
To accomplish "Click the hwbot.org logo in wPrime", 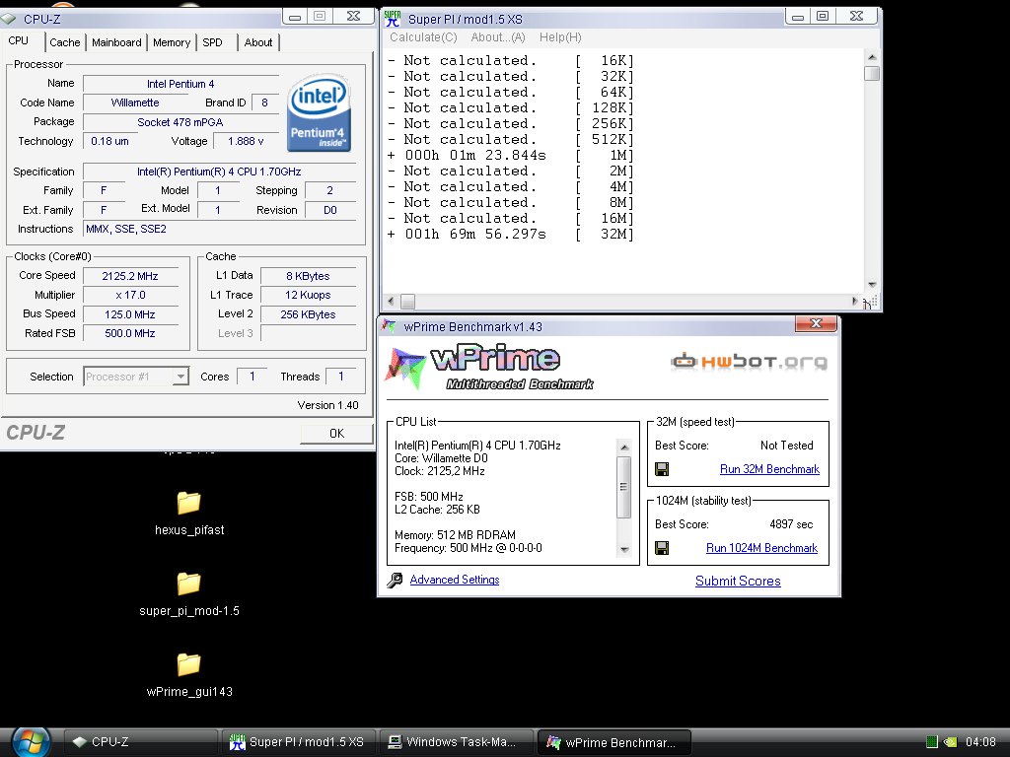I will (749, 362).
